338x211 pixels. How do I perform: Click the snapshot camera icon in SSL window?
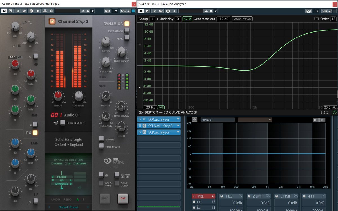tap(107, 11)
